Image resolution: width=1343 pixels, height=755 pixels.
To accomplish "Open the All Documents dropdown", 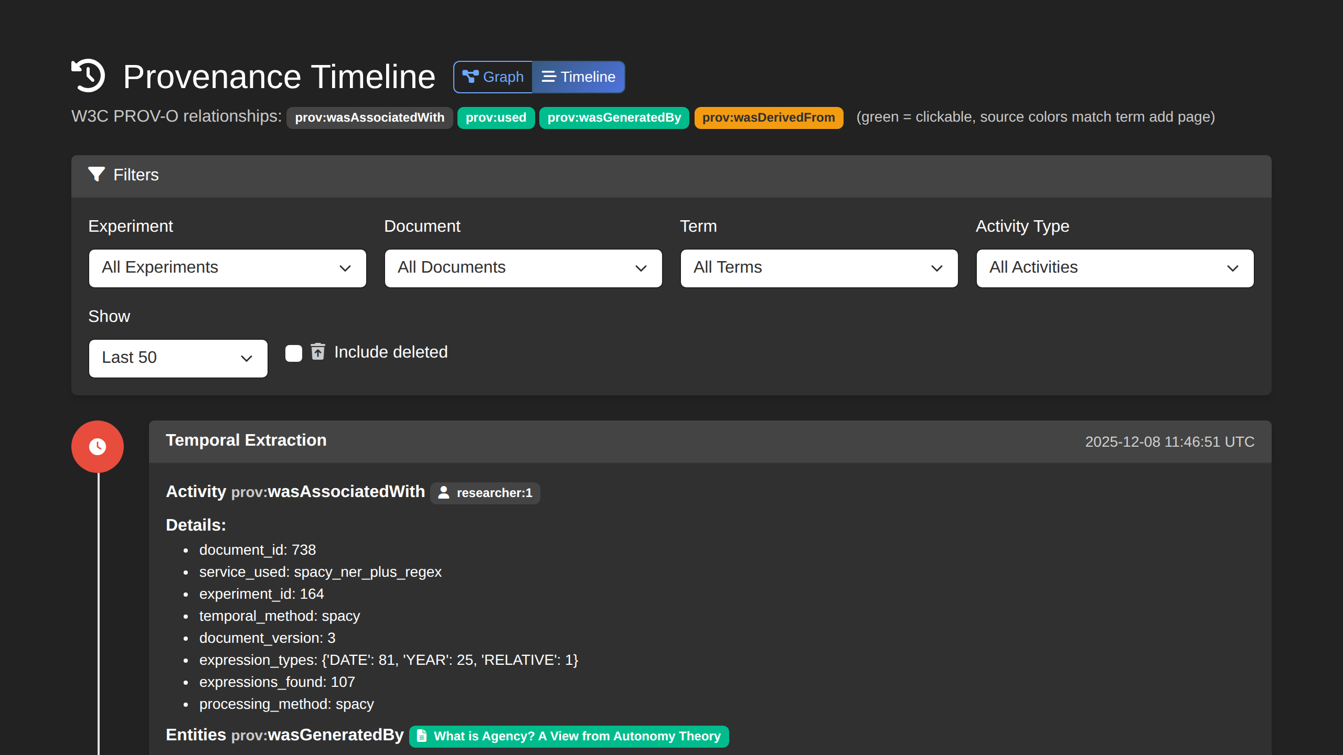I will tap(523, 268).
